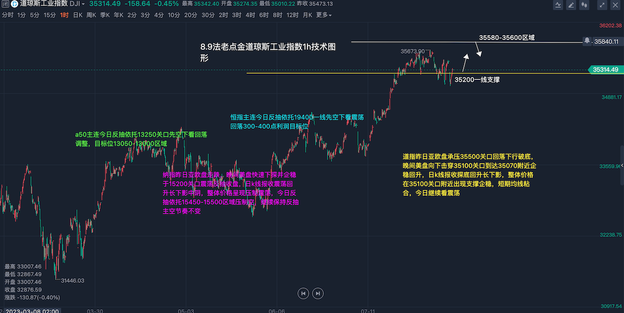Switch to the 分时 intraday tab
Image resolution: width=624 pixels, height=313 pixels.
(x=7, y=15)
